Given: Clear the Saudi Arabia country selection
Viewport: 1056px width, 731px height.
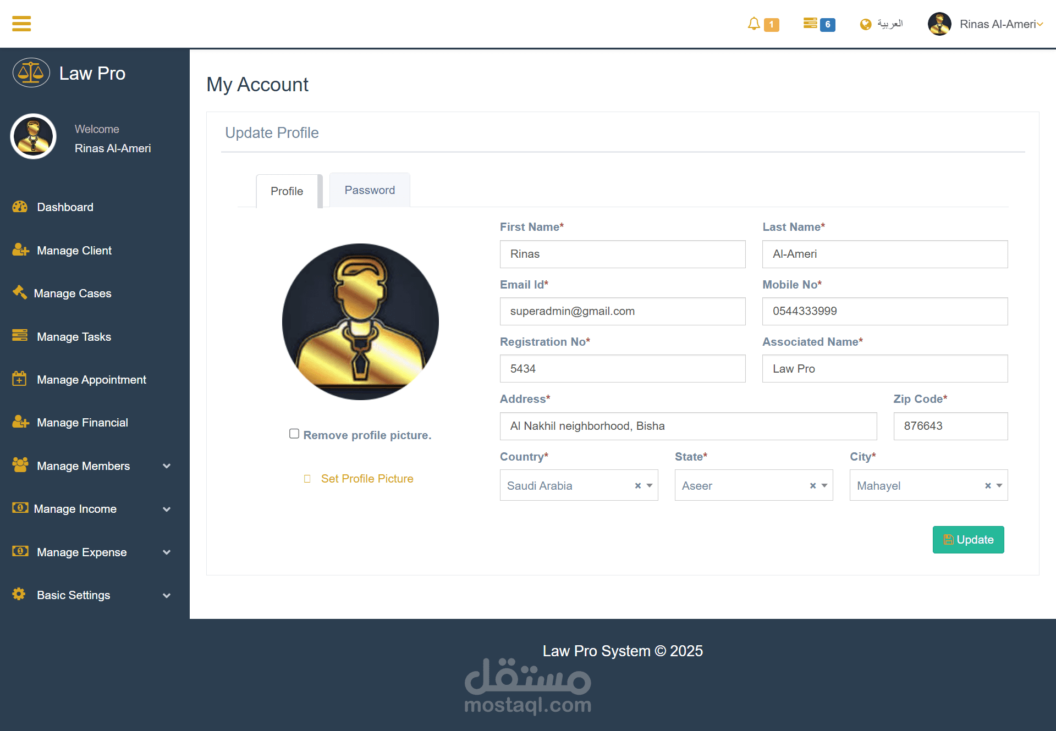Looking at the screenshot, I should point(637,486).
